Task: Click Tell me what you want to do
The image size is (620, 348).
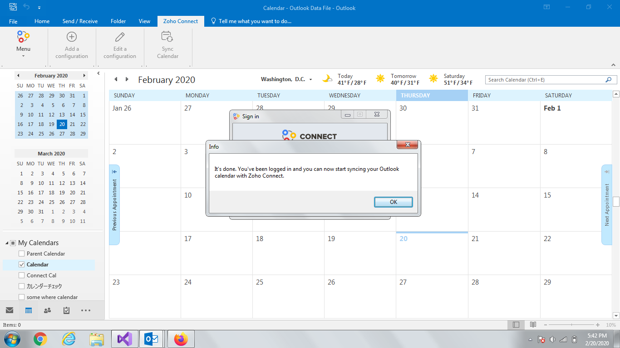Action: tap(251, 21)
